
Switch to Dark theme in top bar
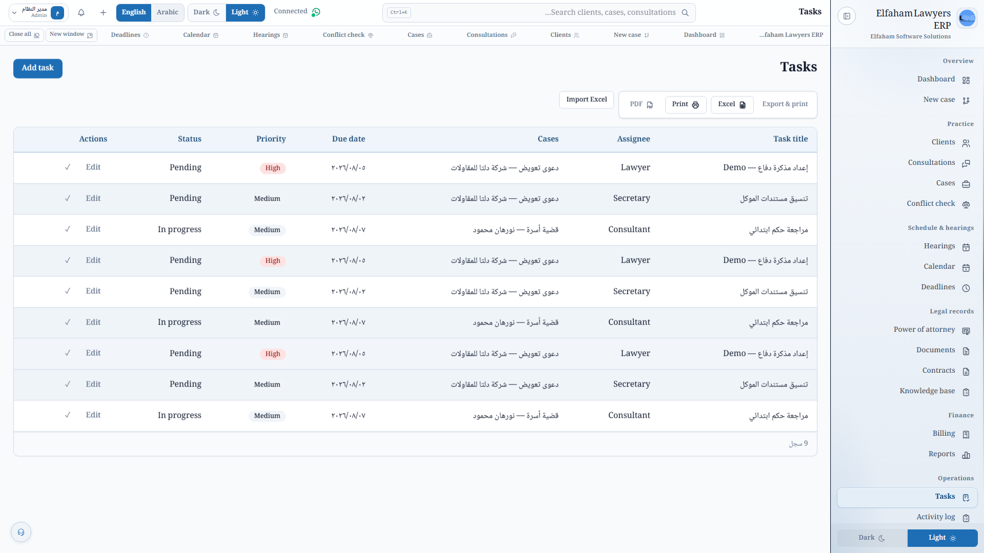[207, 13]
